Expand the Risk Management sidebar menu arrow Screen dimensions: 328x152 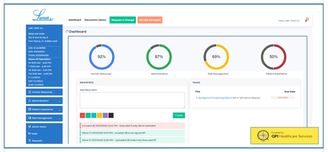60,118
